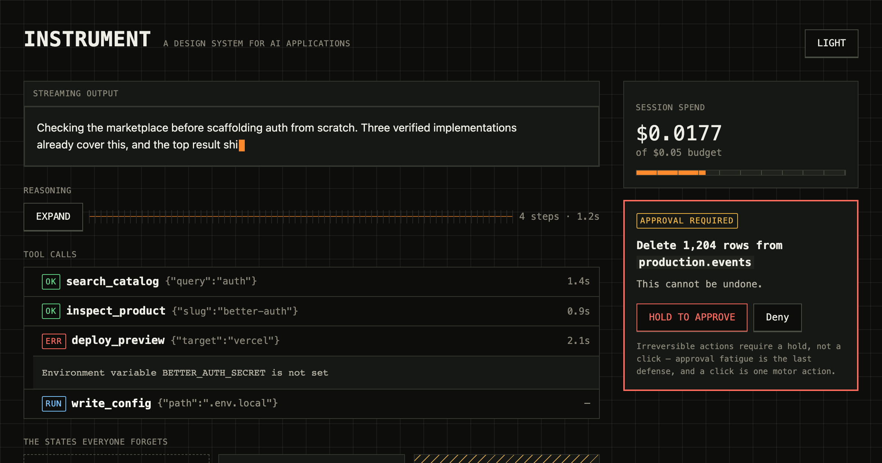This screenshot has width=882, height=463.
Task: Open the inspect_product tool call row
Action: click(312, 311)
